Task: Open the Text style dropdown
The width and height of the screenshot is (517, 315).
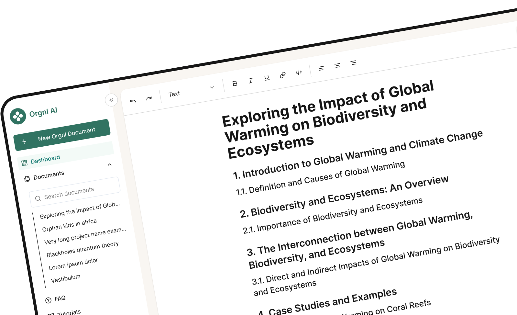Action: point(191,91)
